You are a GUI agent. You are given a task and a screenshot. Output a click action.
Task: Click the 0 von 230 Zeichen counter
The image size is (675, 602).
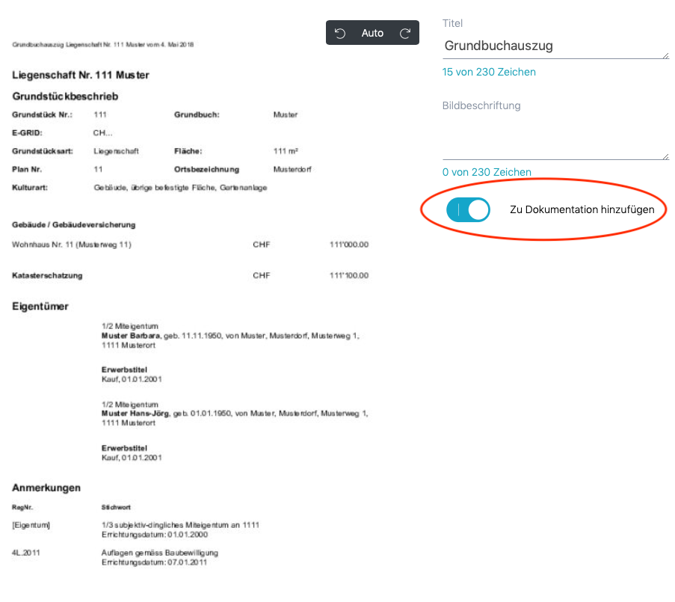coord(487,172)
